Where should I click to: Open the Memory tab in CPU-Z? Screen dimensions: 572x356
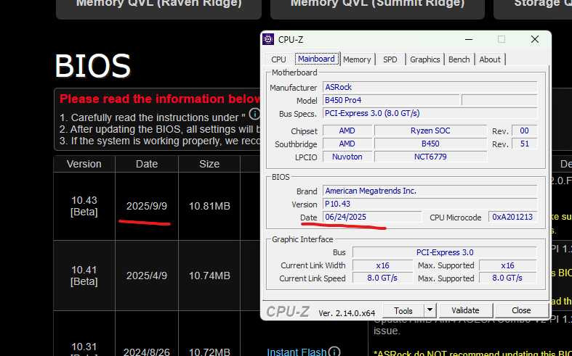pos(357,59)
